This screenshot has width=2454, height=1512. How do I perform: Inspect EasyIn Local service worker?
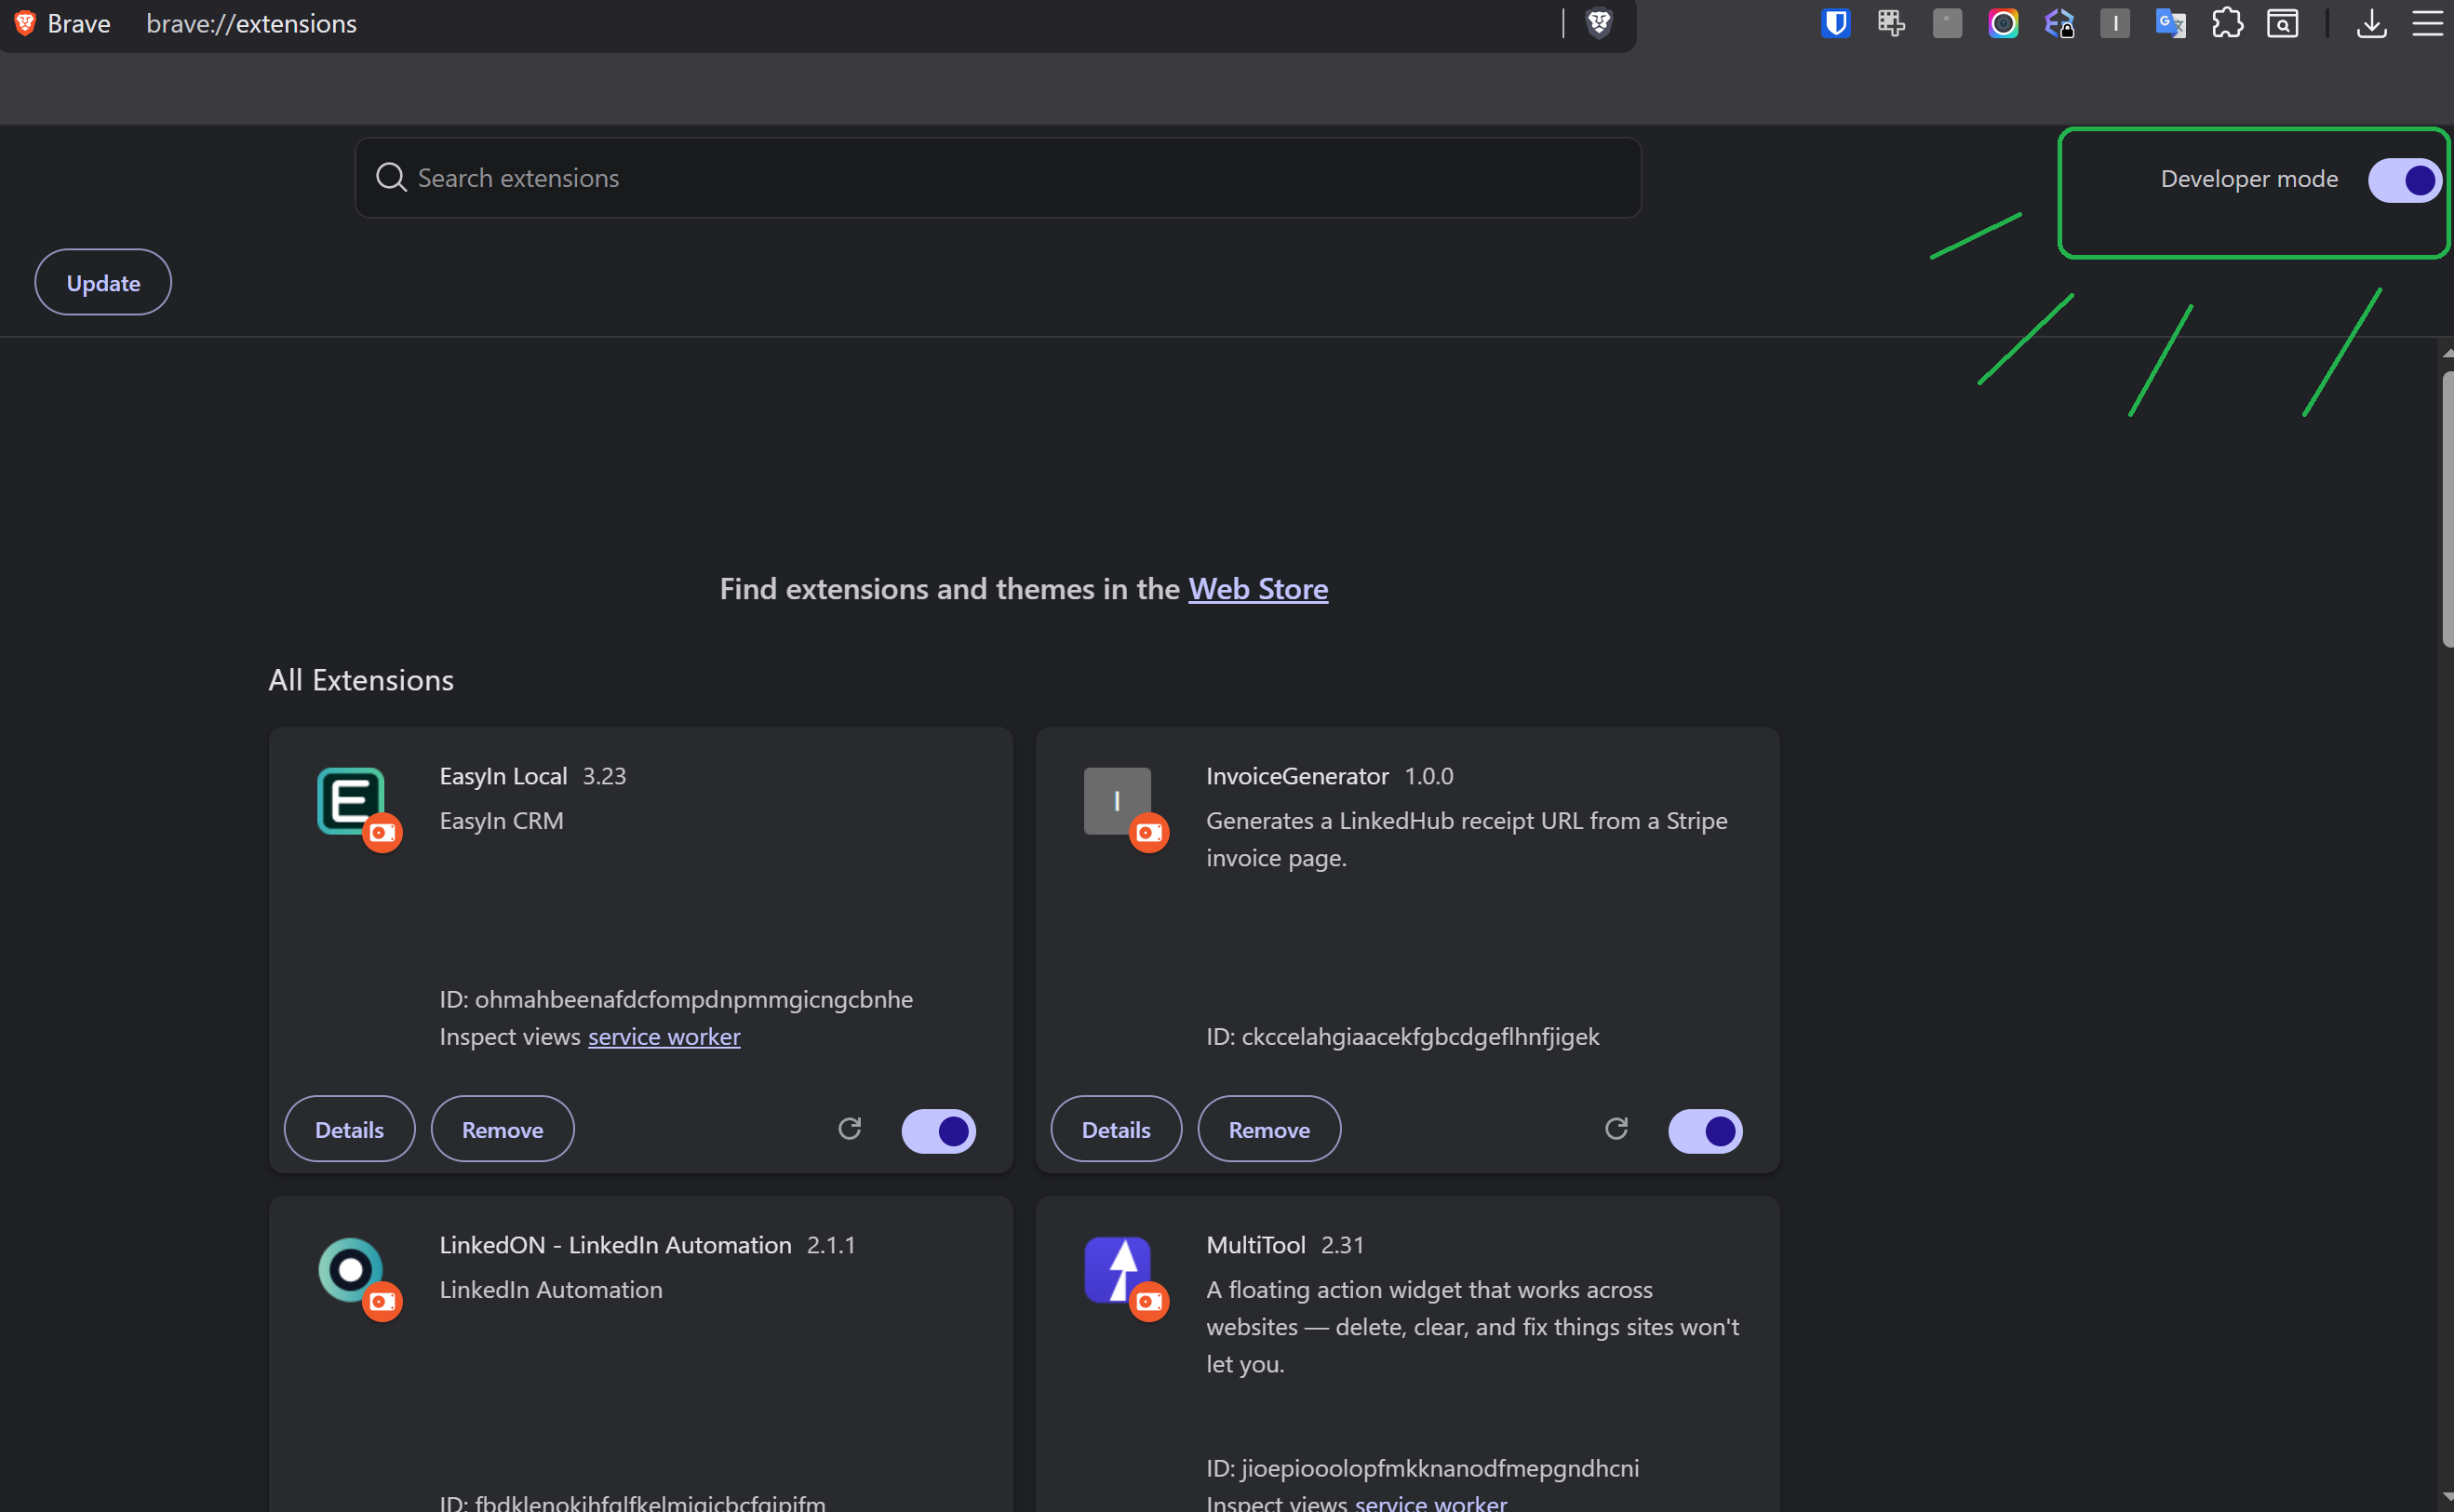pos(664,1036)
